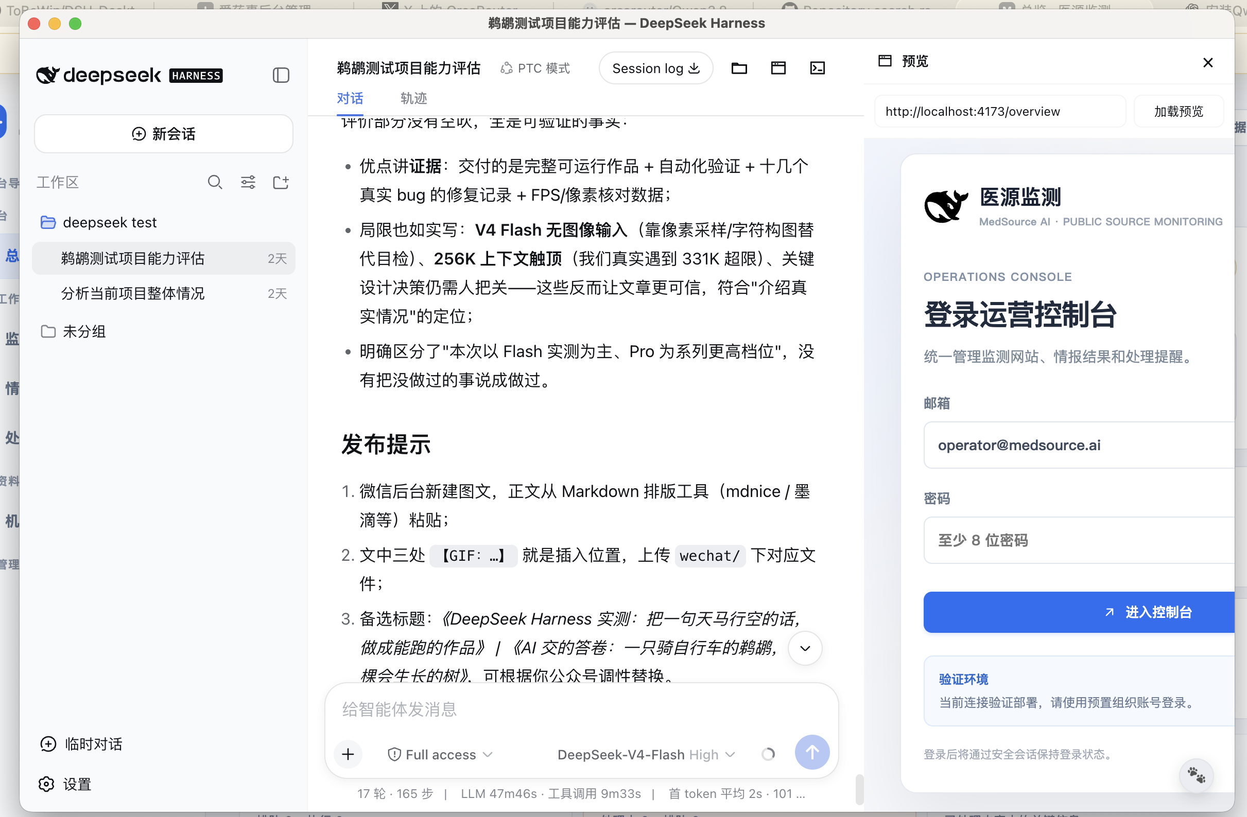Image resolution: width=1247 pixels, height=817 pixels.
Task: Toggle the preview window icon in header
Action: [778, 68]
